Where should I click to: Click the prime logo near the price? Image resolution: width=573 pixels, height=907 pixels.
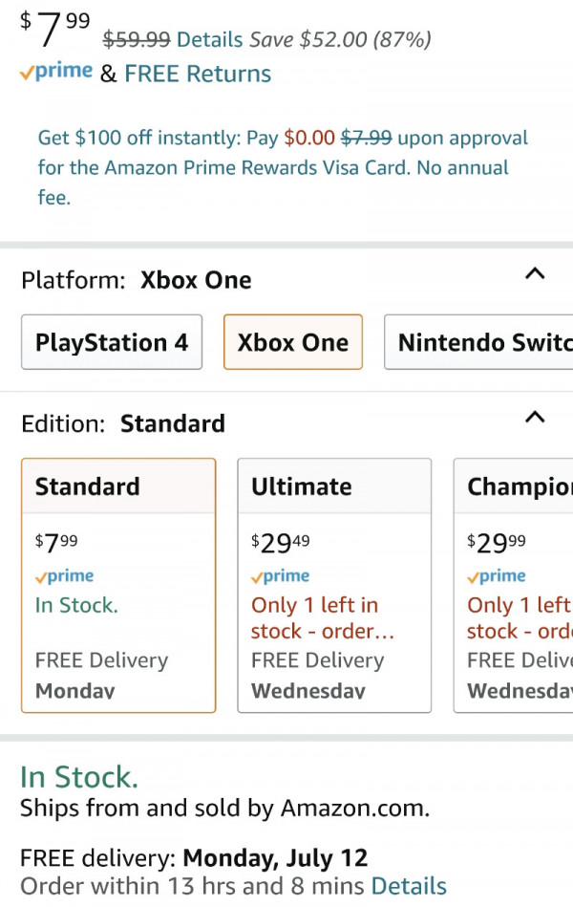(56, 72)
